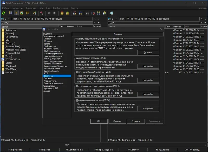The image size is (208, 152).
Task: Click the forward arrow toolbar icon
Action: (54, 13)
